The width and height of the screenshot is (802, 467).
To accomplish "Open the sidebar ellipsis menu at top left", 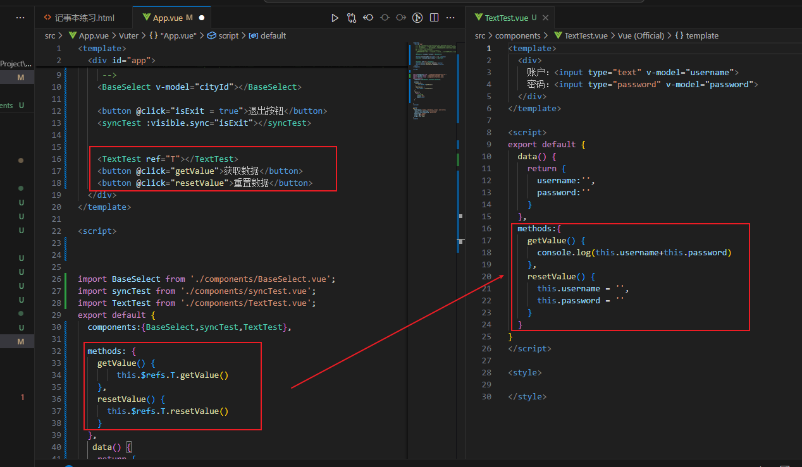I will coord(20,18).
